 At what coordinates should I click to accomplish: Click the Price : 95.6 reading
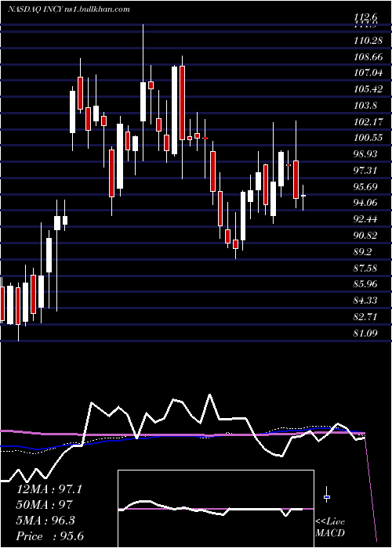(x=50, y=536)
